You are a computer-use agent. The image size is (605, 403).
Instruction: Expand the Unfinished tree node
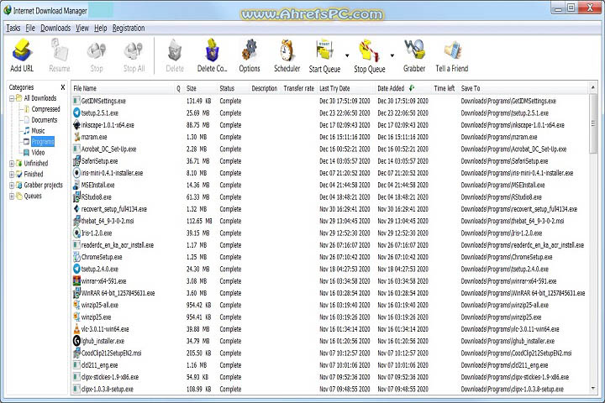[12, 164]
